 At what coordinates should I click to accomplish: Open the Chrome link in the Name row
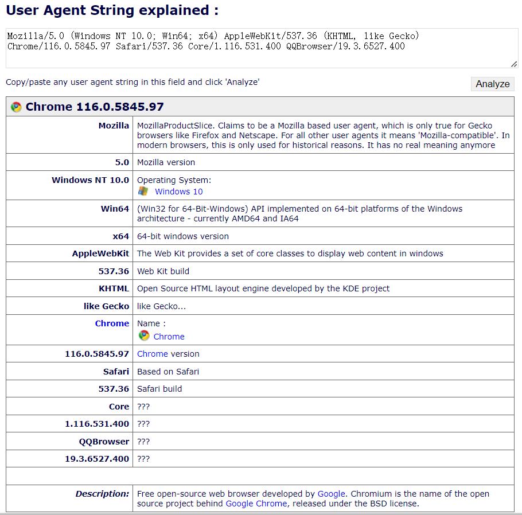tap(169, 337)
